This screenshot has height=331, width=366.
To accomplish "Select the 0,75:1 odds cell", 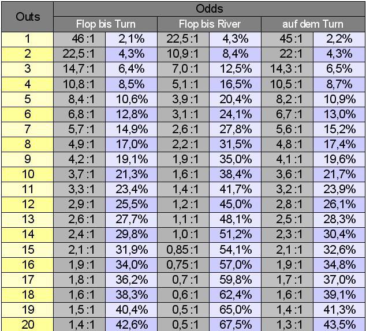I will pos(183,265).
